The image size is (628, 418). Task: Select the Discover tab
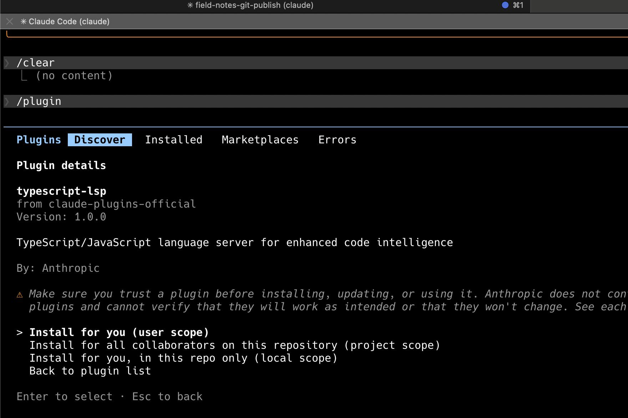(x=100, y=139)
